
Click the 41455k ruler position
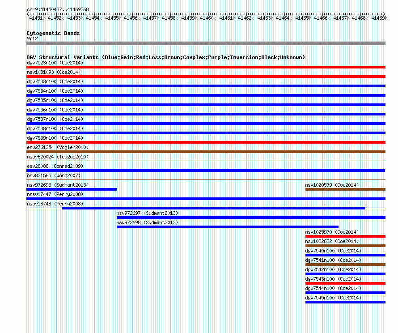coord(113,18)
